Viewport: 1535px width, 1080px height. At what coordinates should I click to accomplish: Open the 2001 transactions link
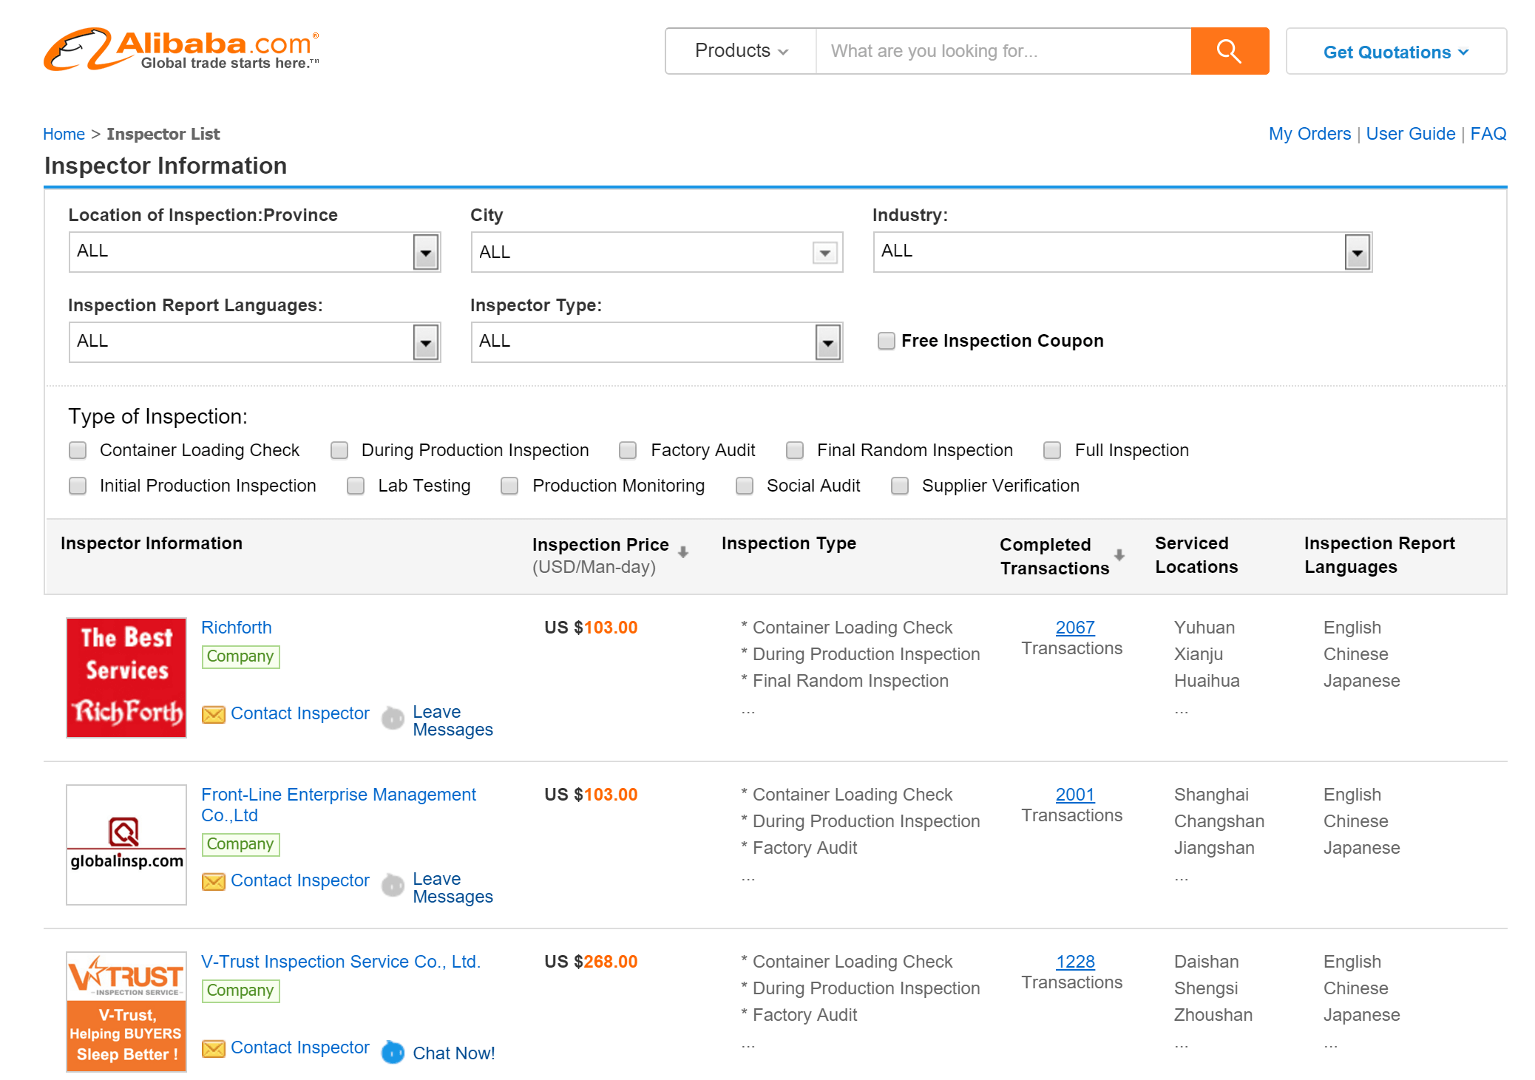click(x=1074, y=795)
